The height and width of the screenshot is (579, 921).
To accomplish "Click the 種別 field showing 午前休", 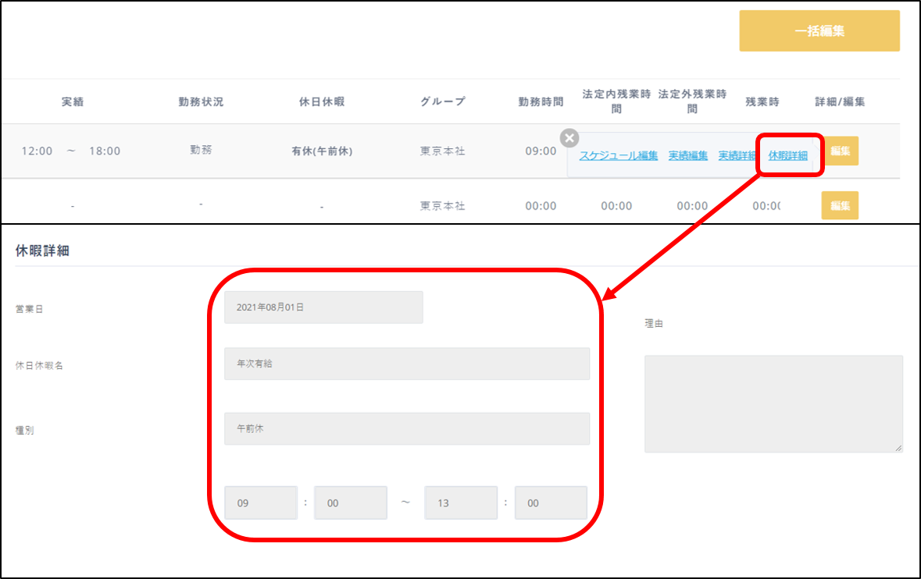I will coord(406,428).
